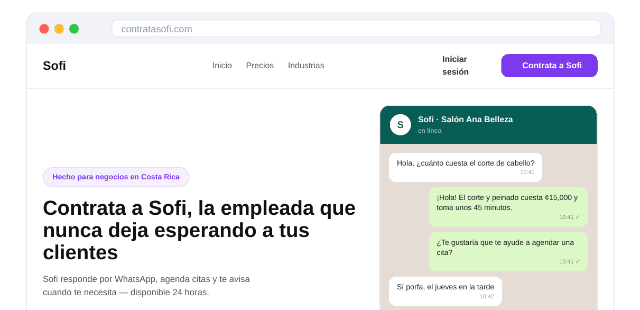
Task: Click the S avatar in chat header
Action: click(x=401, y=125)
